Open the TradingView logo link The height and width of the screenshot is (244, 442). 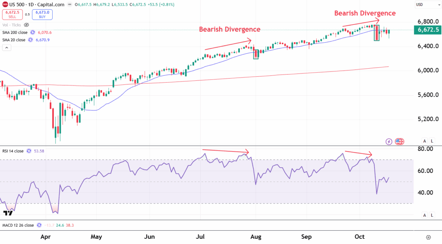coord(7,213)
